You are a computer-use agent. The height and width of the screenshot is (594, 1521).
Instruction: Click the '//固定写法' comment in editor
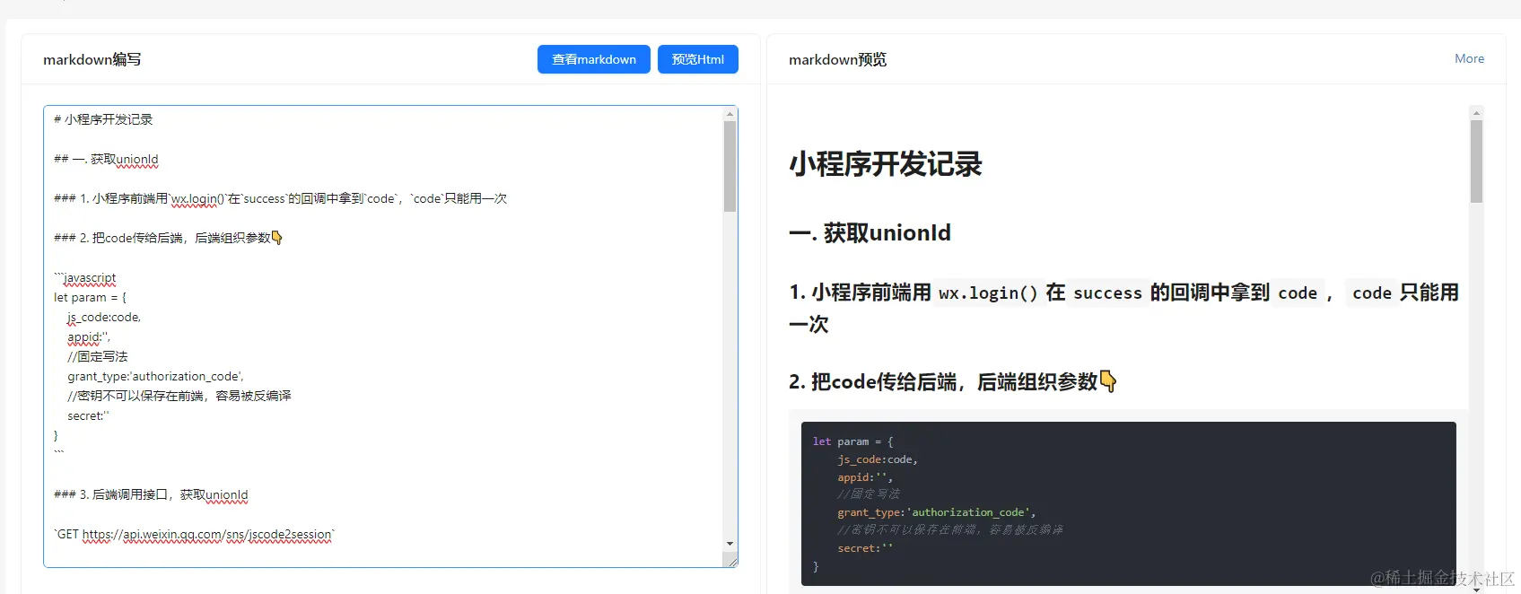(98, 356)
